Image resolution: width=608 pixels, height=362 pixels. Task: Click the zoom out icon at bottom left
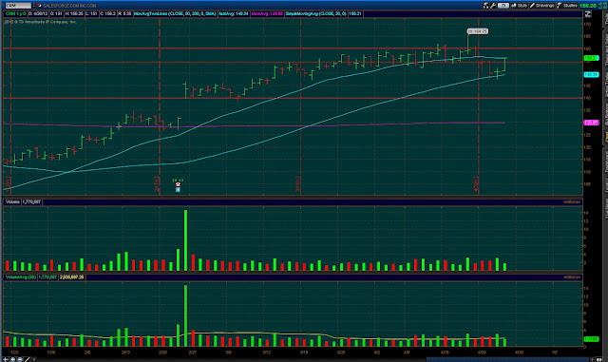(x=20, y=359)
